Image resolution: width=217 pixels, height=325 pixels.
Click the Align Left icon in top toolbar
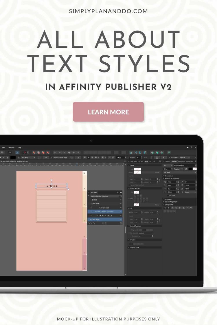click(x=55, y=153)
